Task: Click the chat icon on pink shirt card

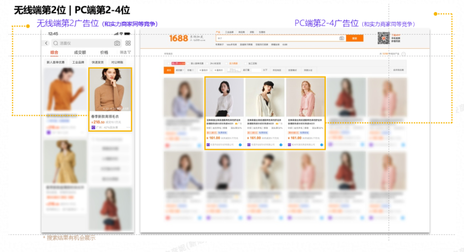Action: pos(321,145)
